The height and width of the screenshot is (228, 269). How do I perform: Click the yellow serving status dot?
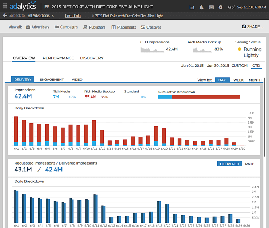240,49
